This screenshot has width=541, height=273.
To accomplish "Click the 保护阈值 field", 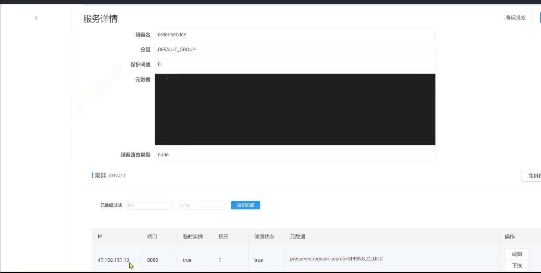I will tap(295, 64).
